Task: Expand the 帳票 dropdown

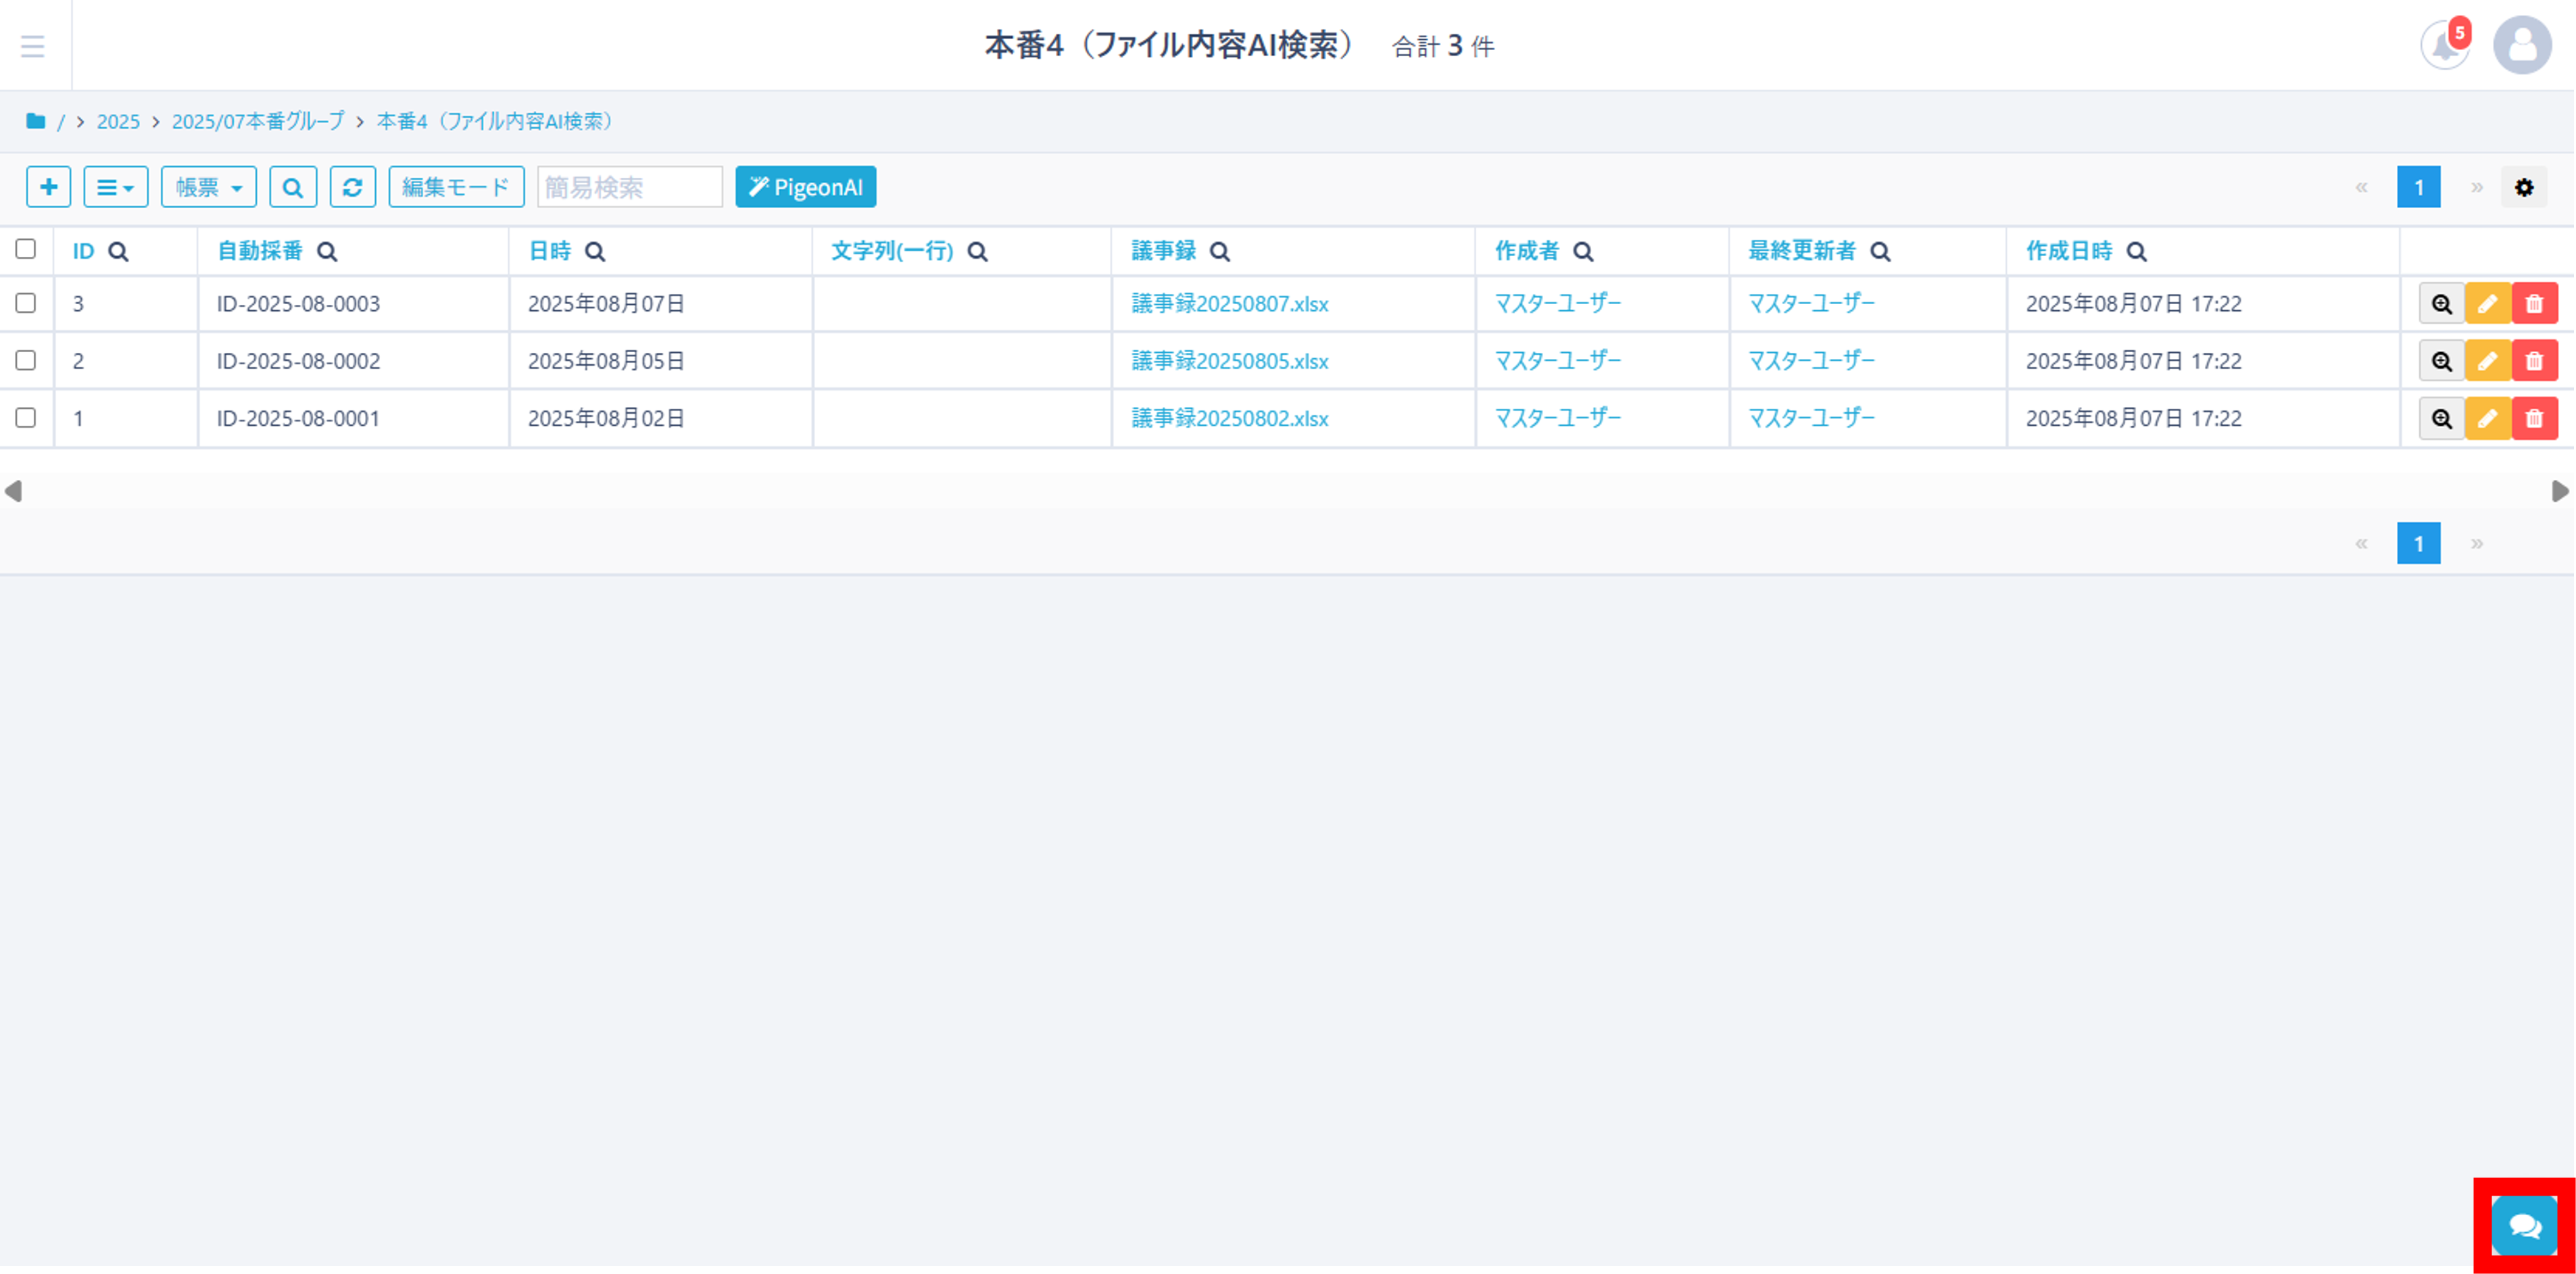Action: 208,187
